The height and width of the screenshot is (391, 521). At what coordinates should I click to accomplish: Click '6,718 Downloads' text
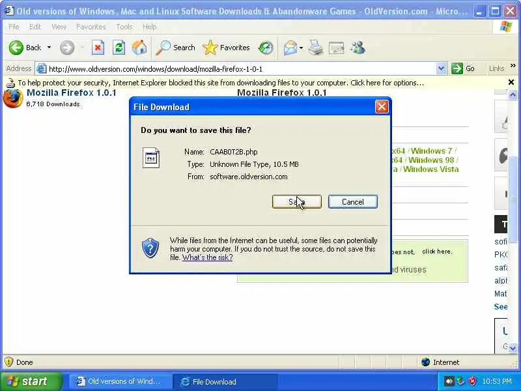click(53, 104)
